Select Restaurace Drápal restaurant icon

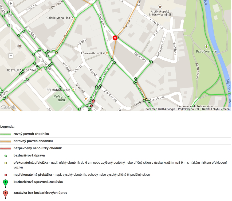click(39, 71)
